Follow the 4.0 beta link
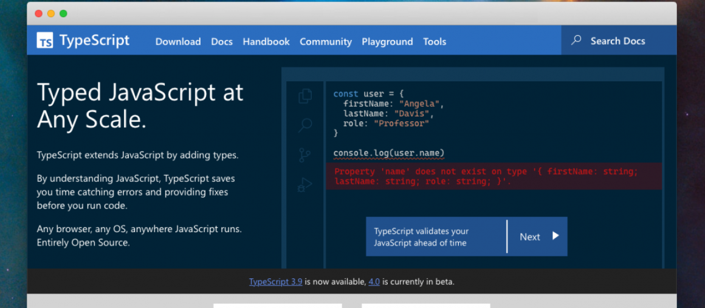 pyautogui.click(x=374, y=282)
